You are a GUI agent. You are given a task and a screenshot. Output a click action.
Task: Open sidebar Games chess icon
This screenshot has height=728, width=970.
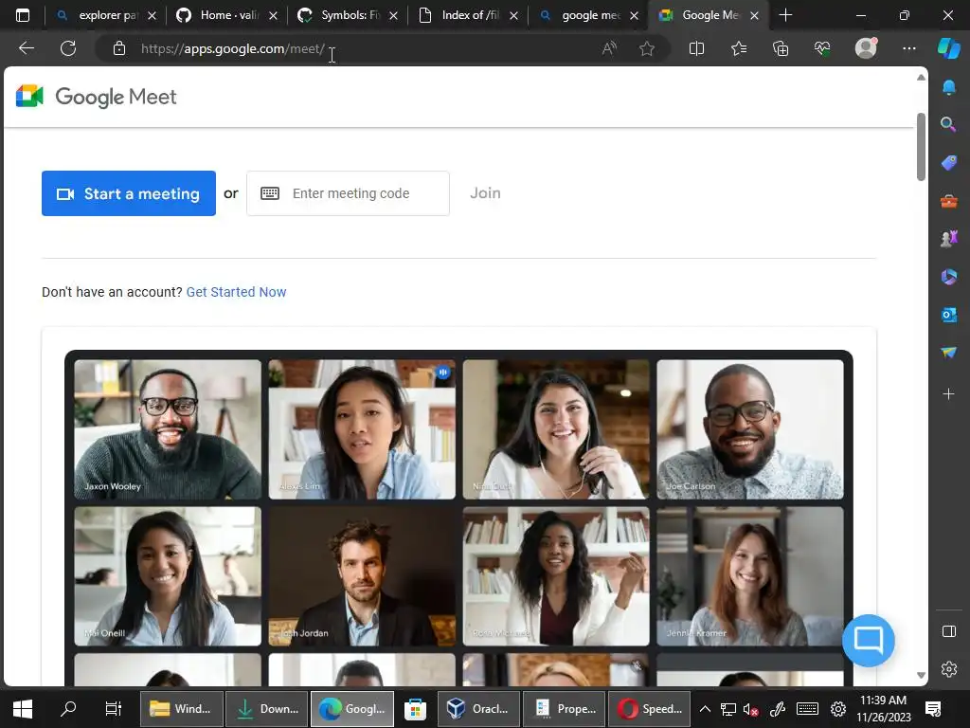[x=948, y=239]
